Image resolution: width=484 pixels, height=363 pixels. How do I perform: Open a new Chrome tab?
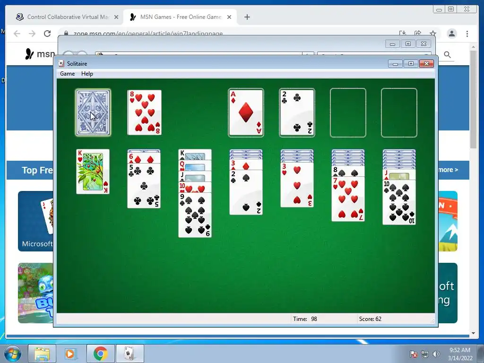[247, 17]
